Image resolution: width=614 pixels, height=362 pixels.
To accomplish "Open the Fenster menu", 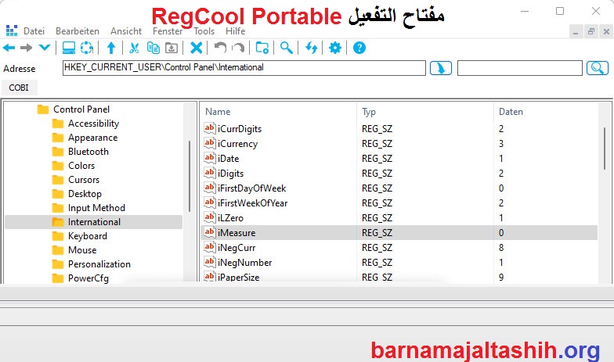I will coord(168,31).
